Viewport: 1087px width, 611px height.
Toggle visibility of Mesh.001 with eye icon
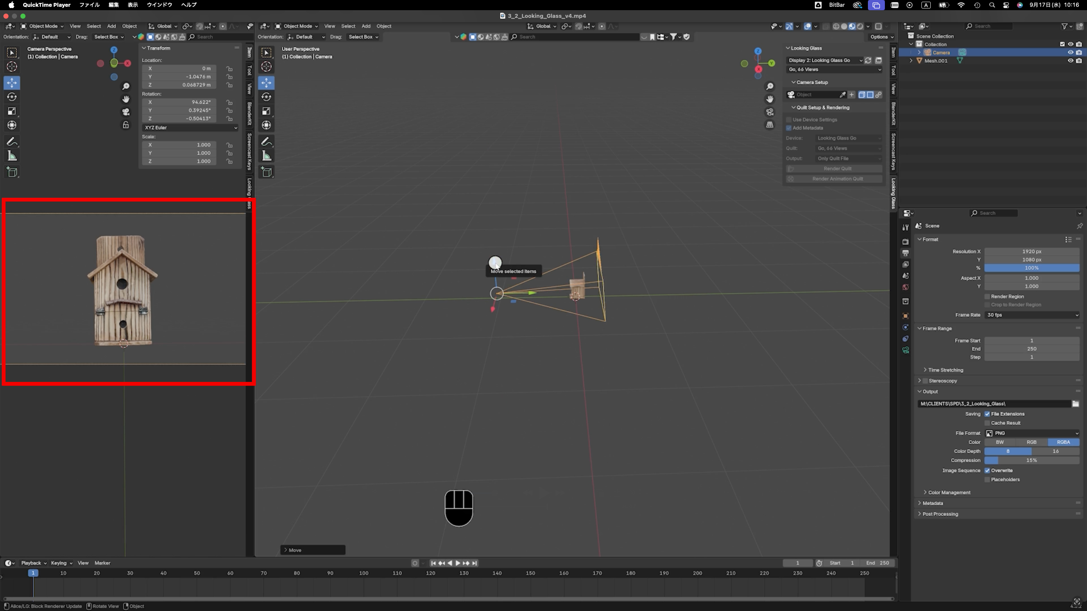[x=1071, y=61]
